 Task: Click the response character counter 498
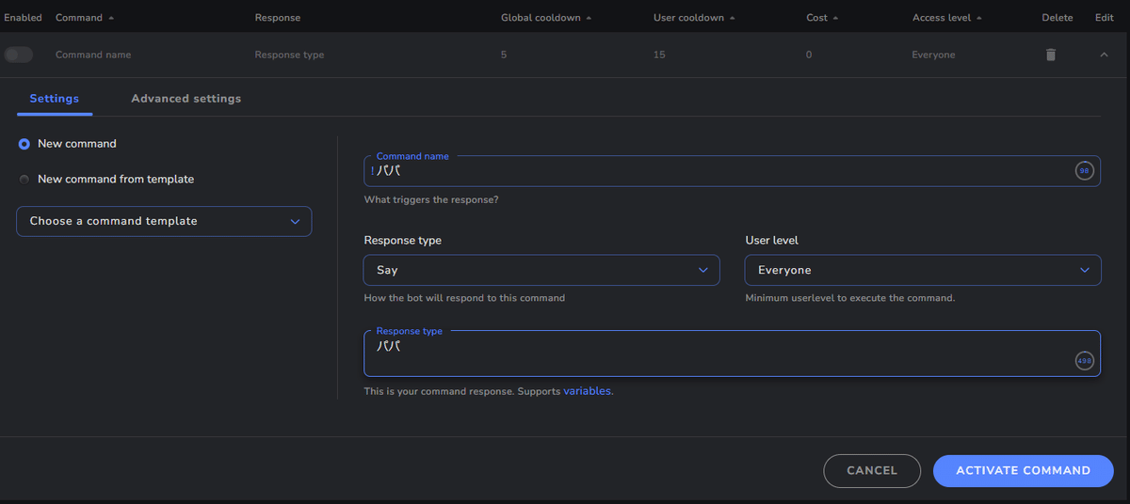(x=1085, y=361)
